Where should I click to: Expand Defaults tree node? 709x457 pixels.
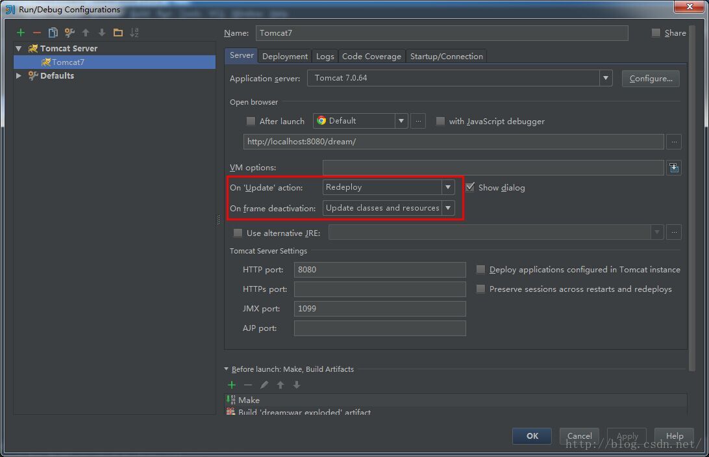[x=19, y=75]
